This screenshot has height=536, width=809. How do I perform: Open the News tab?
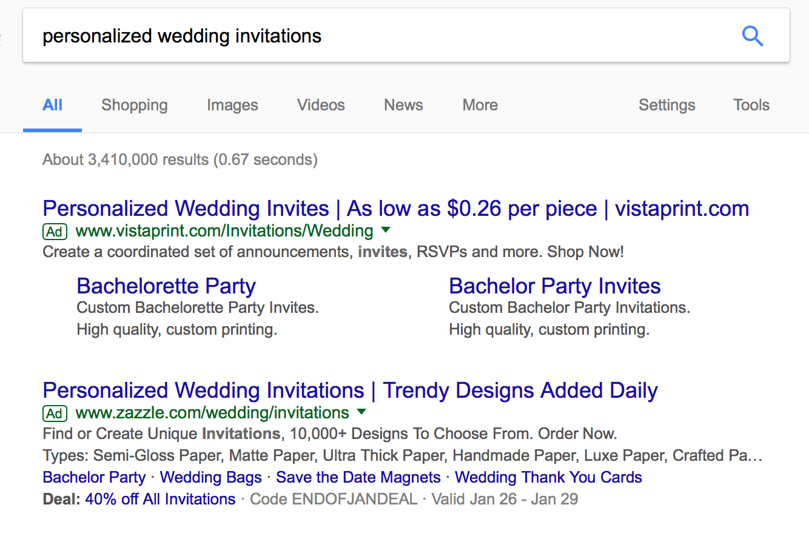pos(403,105)
